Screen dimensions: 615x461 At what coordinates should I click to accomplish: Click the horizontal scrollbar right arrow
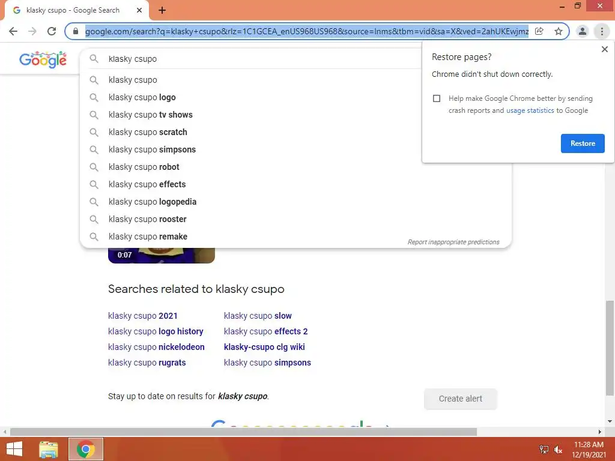[x=600, y=432]
